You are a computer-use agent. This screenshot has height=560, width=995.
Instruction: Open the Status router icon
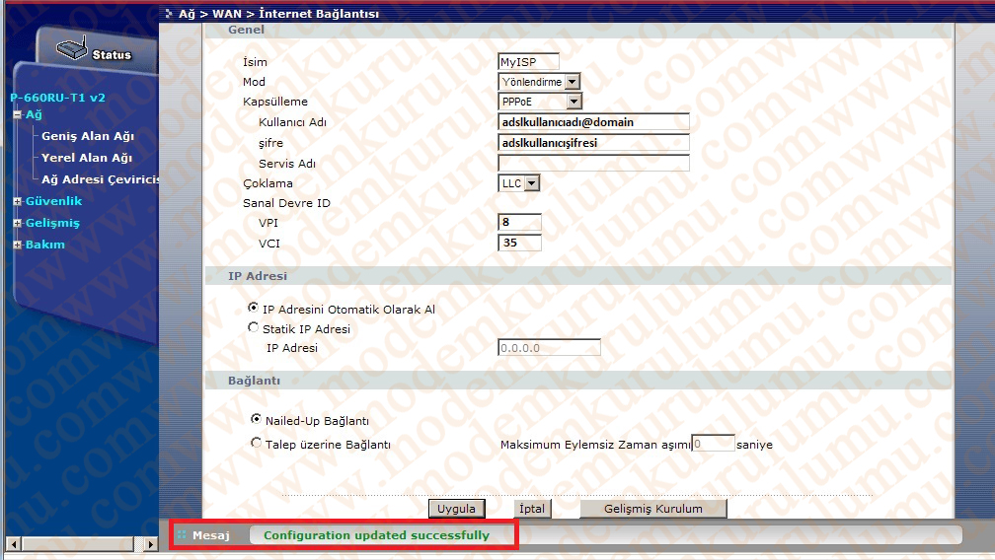(72, 48)
